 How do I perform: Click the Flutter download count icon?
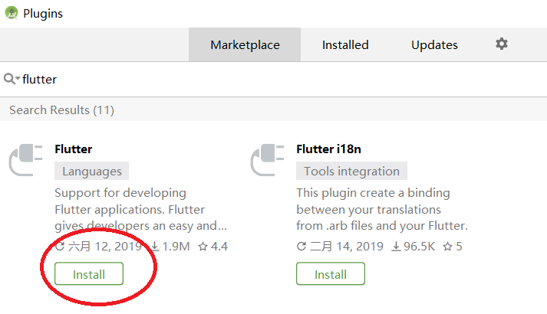pyautogui.click(x=155, y=247)
